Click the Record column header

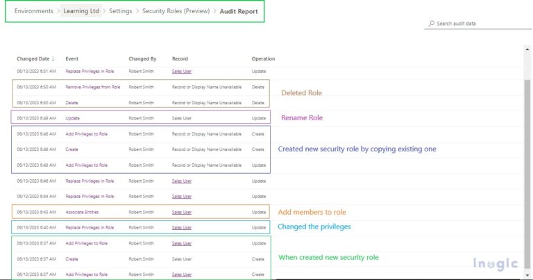[x=180, y=59]
